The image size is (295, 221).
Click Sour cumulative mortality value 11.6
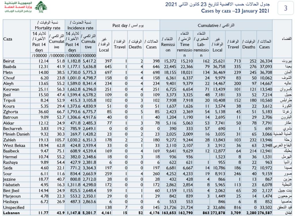(x=61, y=174)
